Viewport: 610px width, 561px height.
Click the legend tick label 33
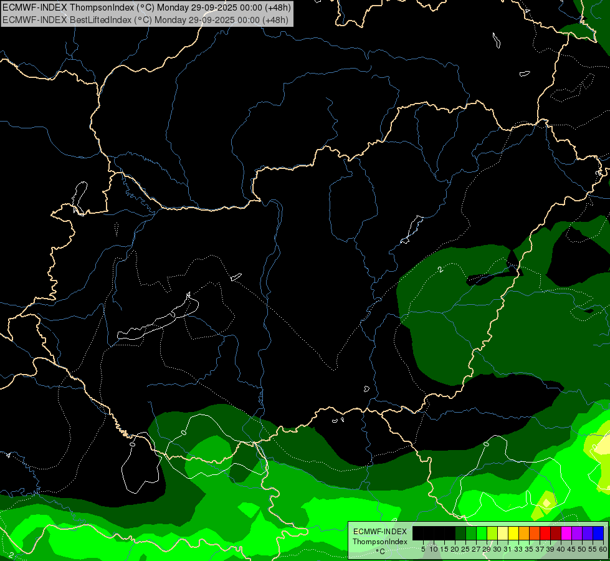(518, 549)
